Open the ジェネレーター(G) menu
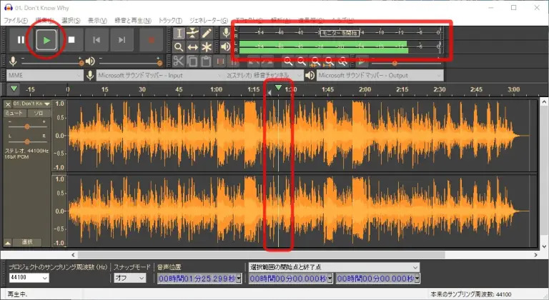The height and width of the screenshot is (300, 549). click(209, 20)
